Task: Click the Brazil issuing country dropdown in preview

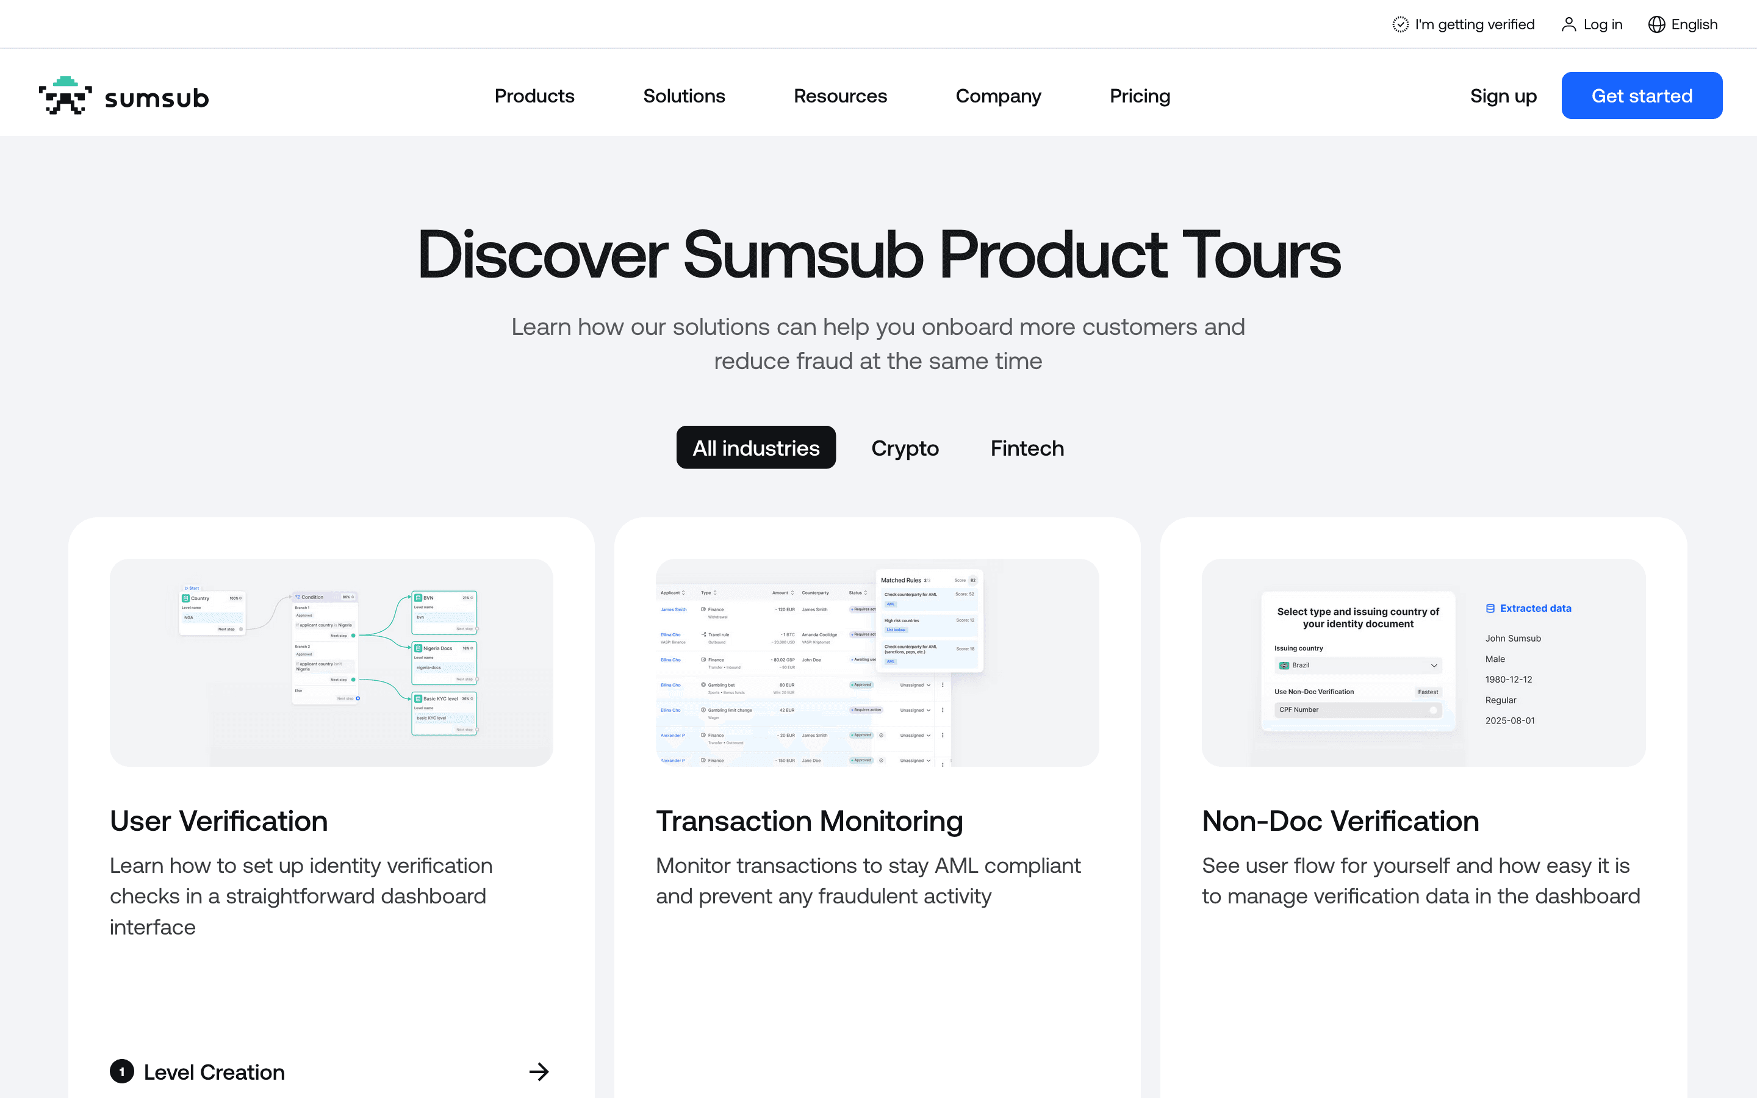Action: (x=1357, y=665)
